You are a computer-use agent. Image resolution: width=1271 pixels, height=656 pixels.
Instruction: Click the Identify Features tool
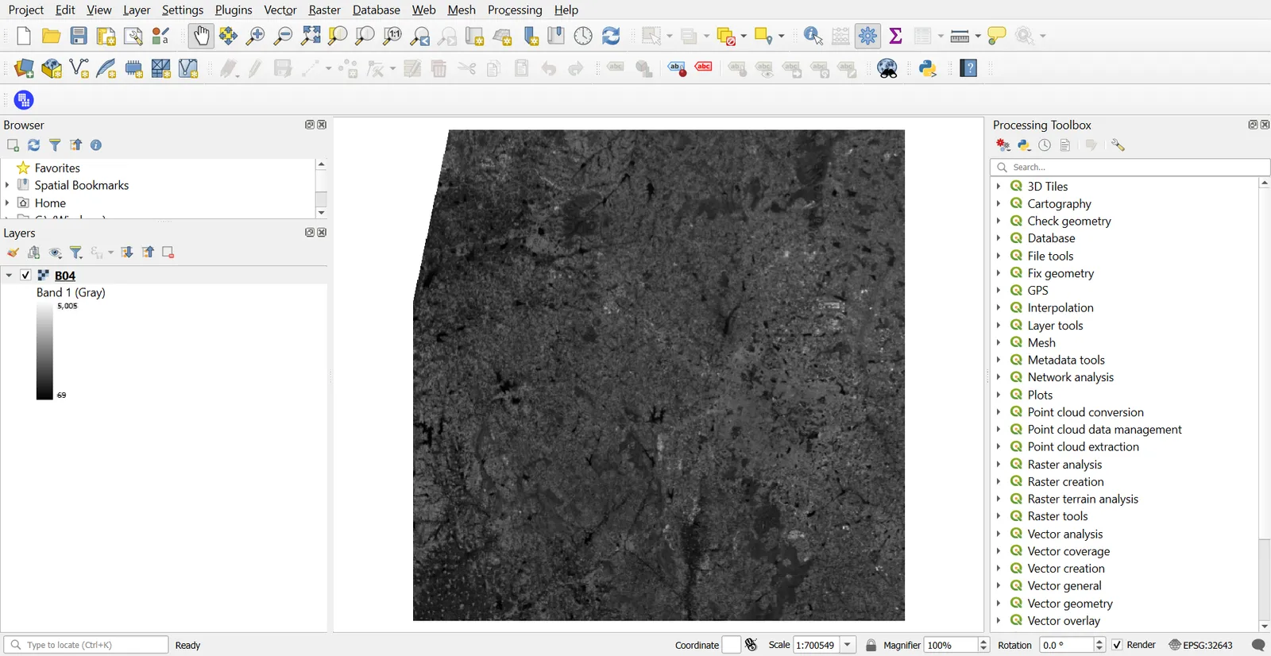(813, 36)
